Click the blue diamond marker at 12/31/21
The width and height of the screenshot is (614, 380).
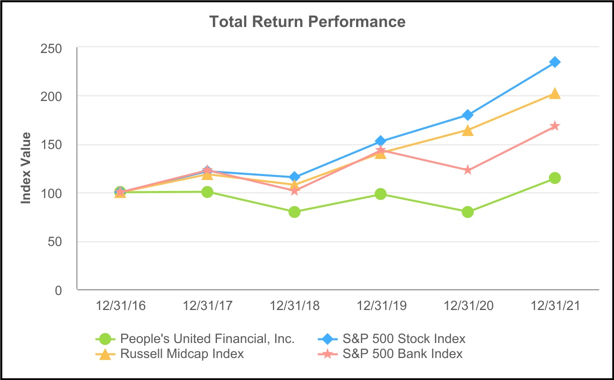(x=554, y=62)
